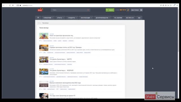Open the browser easy setup menu icon
The width and height of the screenshot is (181, 102).
177,5
